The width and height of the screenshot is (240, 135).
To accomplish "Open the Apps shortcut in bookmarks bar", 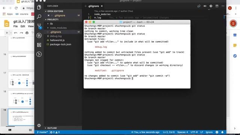I will click(x=7, y=14).
